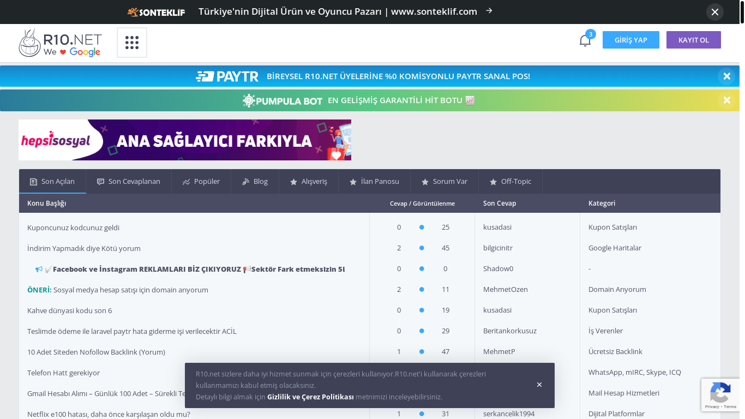Open the Off-Topic tab

[510, 181]
